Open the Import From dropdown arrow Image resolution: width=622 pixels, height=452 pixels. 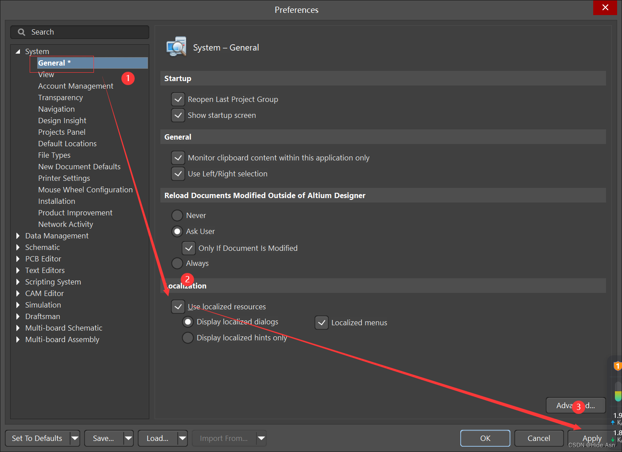point(261,438)
